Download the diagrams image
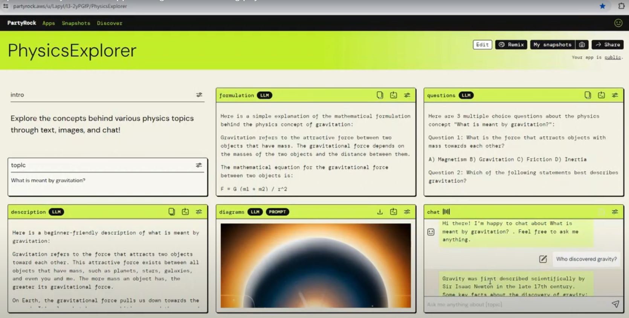Image resolution: width=629 pixels, height=318 pixels. coord(380,212)
